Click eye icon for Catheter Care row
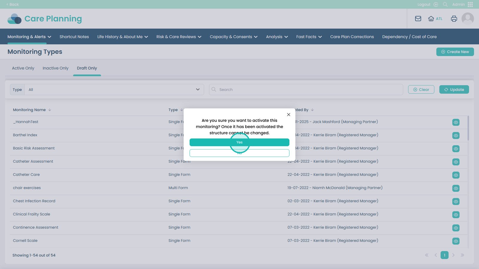 (456, 175)
